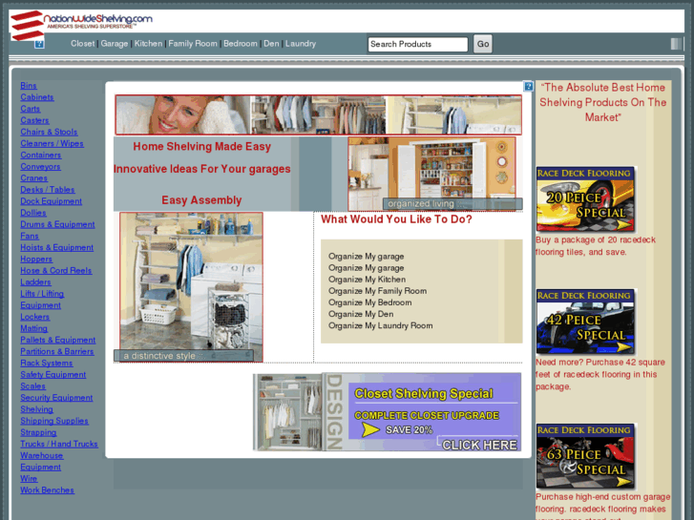Click the top closet banner photo

tap(318, 114)
